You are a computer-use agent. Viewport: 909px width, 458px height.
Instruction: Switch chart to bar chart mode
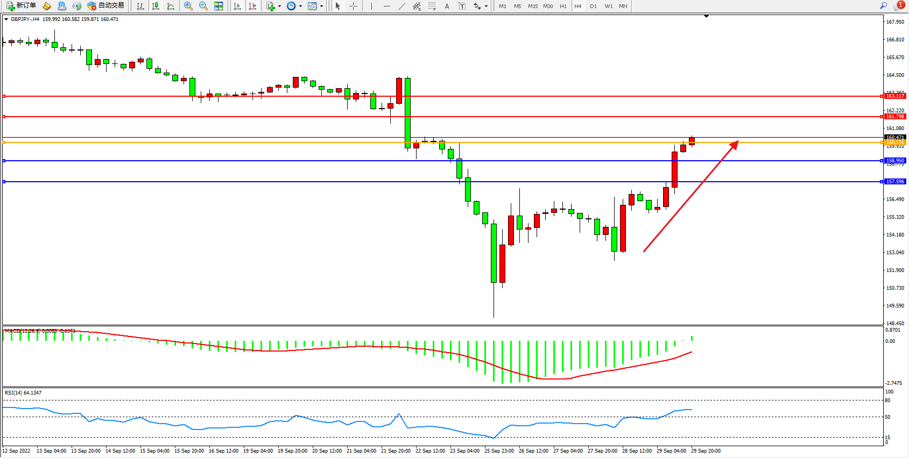coord(140,6)
